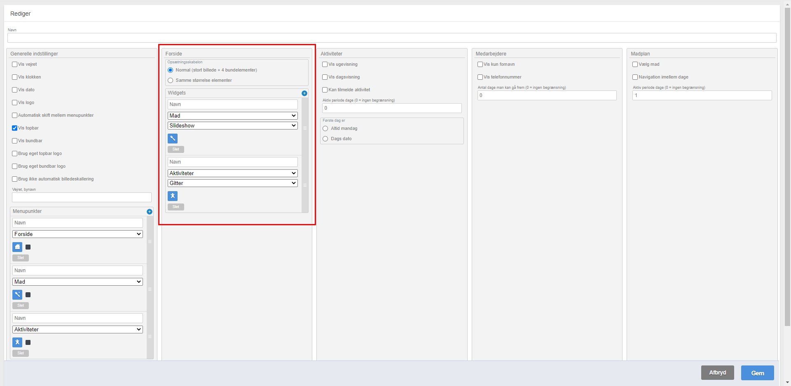
Task: Expand the Forside dropdown in Menupunkter
Action: [77, 234]
